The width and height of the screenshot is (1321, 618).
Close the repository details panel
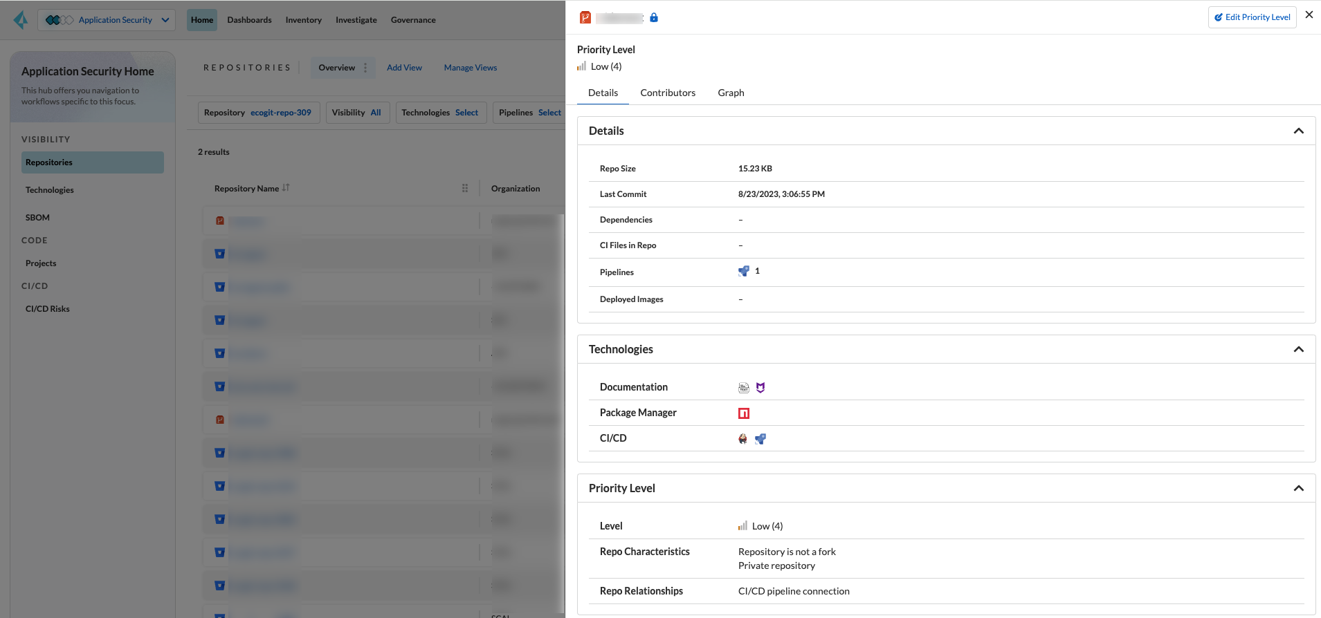pyautogui.click(x=1309, y=15)
